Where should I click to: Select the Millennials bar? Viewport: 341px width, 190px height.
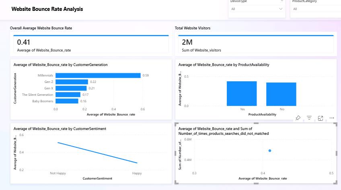point(98,75)
